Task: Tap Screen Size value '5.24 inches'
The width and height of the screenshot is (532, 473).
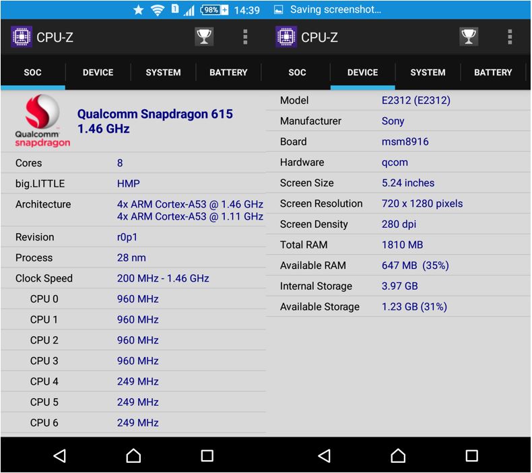Action: [408, 183]
